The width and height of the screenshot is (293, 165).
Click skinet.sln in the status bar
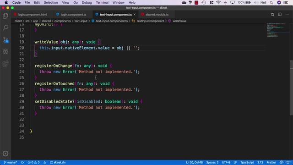pyautogui.click(x=58, y=162)
